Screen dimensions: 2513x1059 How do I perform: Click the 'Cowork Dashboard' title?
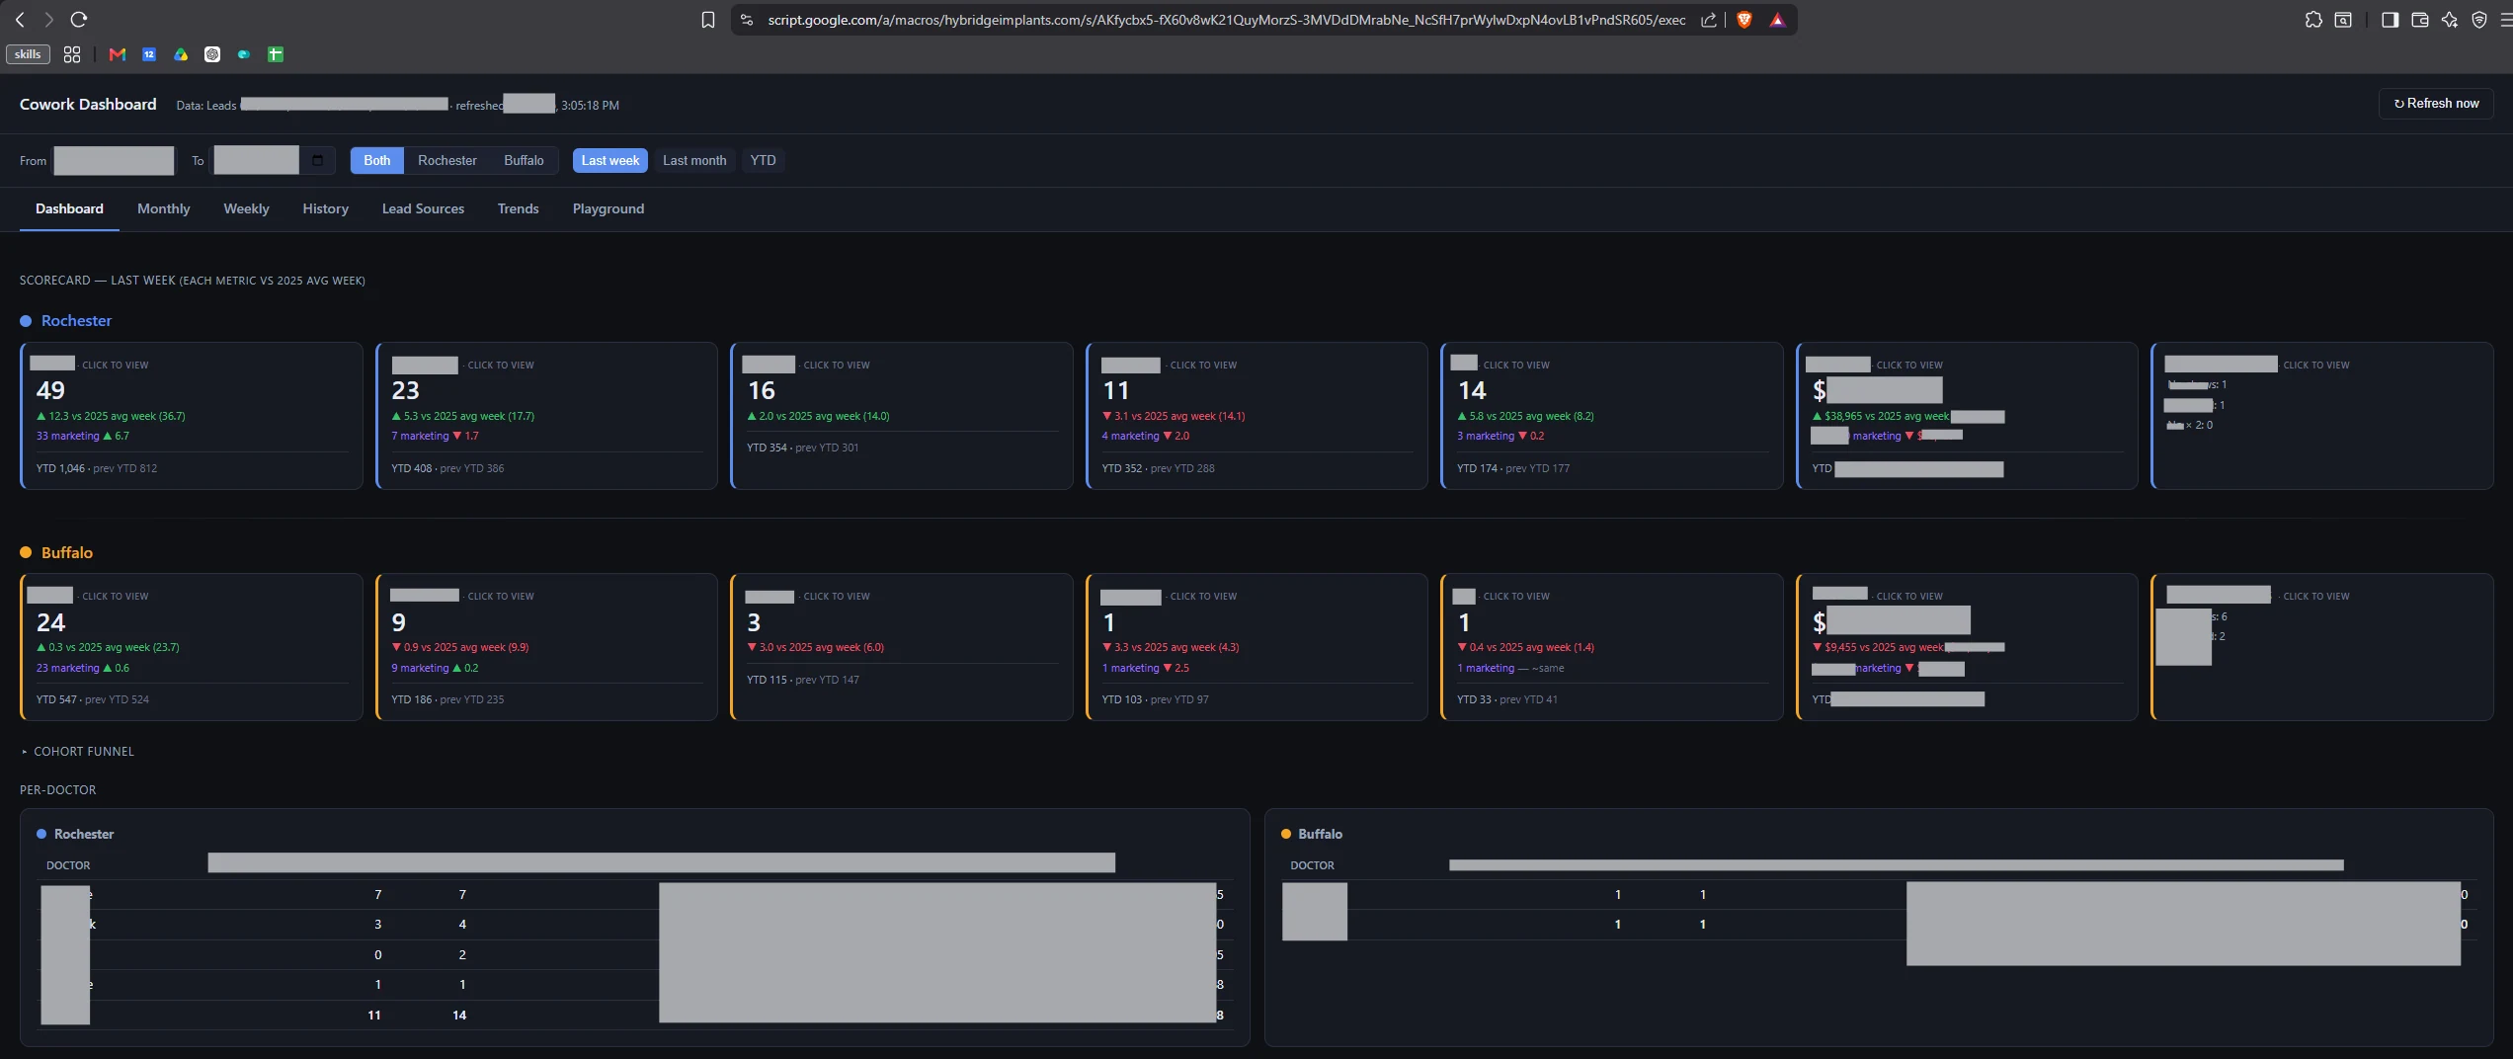coord(88,104)
